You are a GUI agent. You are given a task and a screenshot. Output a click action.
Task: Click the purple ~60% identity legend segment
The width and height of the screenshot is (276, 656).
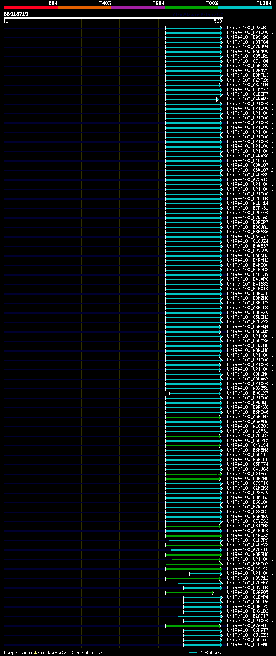coord(138,8)
